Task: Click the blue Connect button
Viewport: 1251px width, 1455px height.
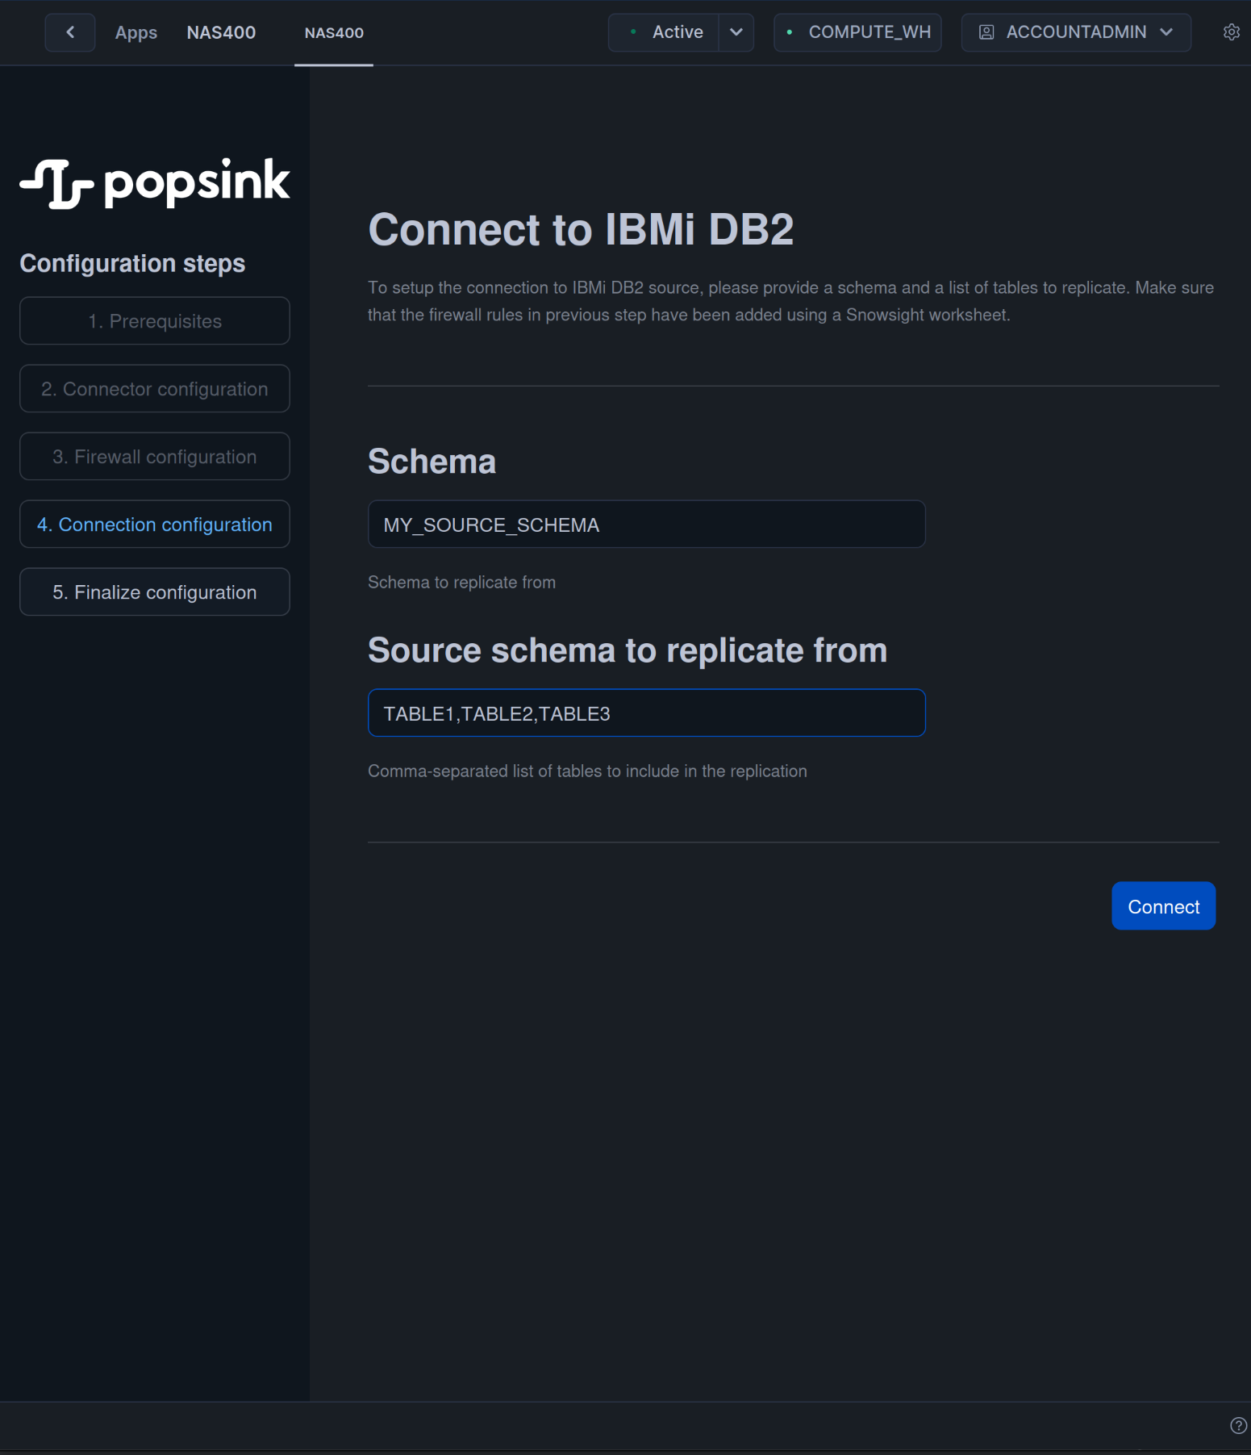Action: pos(1163,906)
